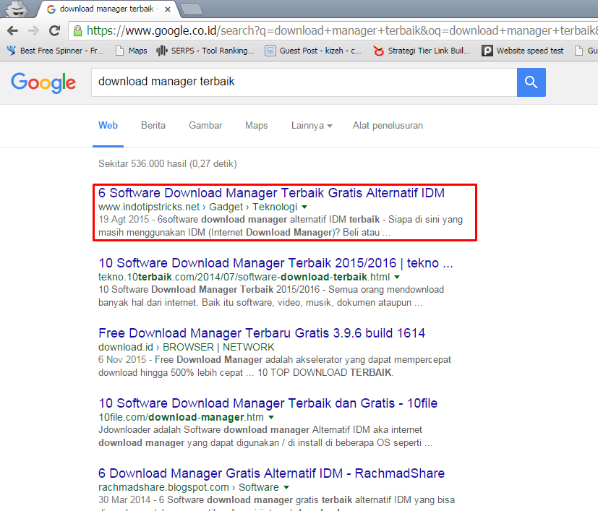Open 'Free Download Manager Terbaru Gratis 3.9.6' result
598x511 pixels.
[262, 333]
